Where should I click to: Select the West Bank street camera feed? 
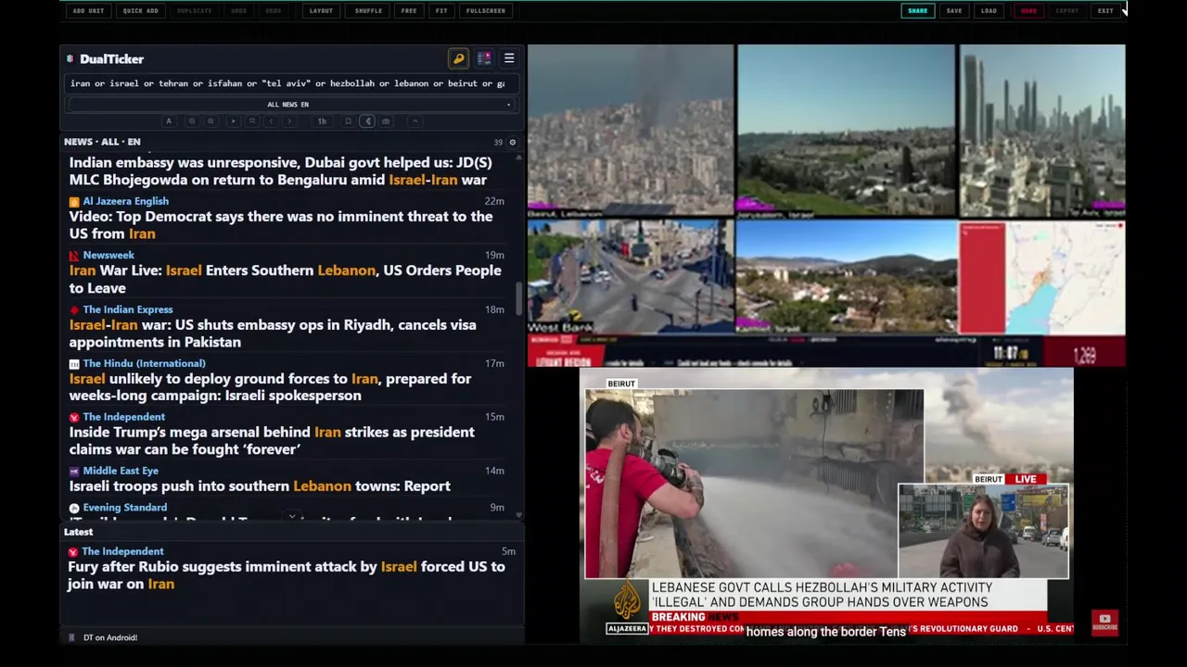click(x=631, y=276)
